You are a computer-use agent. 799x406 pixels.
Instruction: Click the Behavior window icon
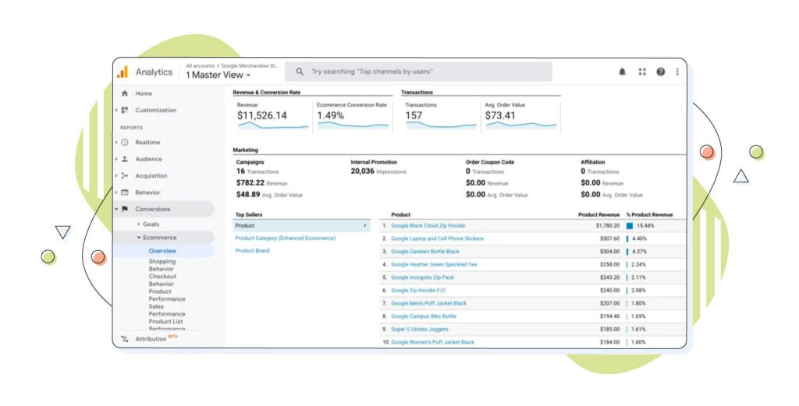coord(125,192)
